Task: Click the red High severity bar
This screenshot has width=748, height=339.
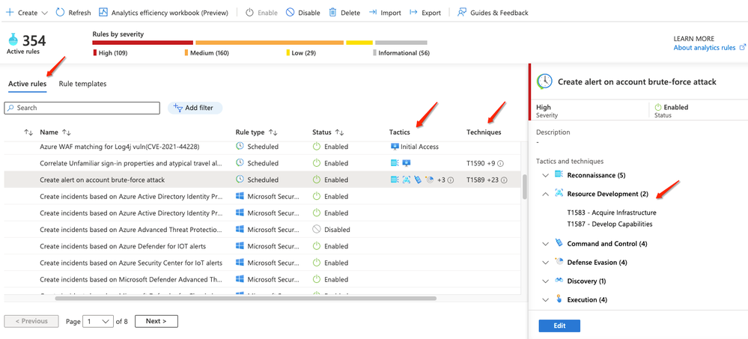Action: coord(142,43)
